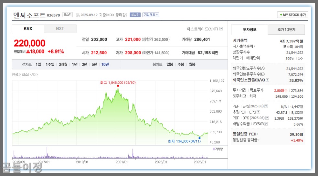Click the 코스피 market badge

68,15
